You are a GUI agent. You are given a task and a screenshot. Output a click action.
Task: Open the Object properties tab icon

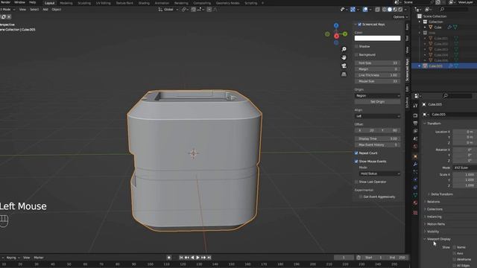coord(415,156)
